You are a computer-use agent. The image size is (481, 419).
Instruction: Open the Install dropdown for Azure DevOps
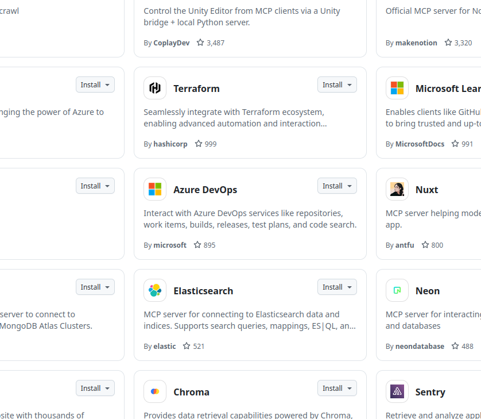pos(337,186)
